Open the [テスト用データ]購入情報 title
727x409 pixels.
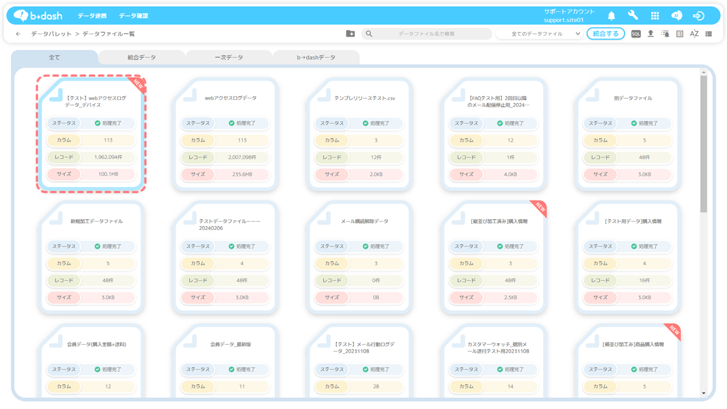pos(633,222)
